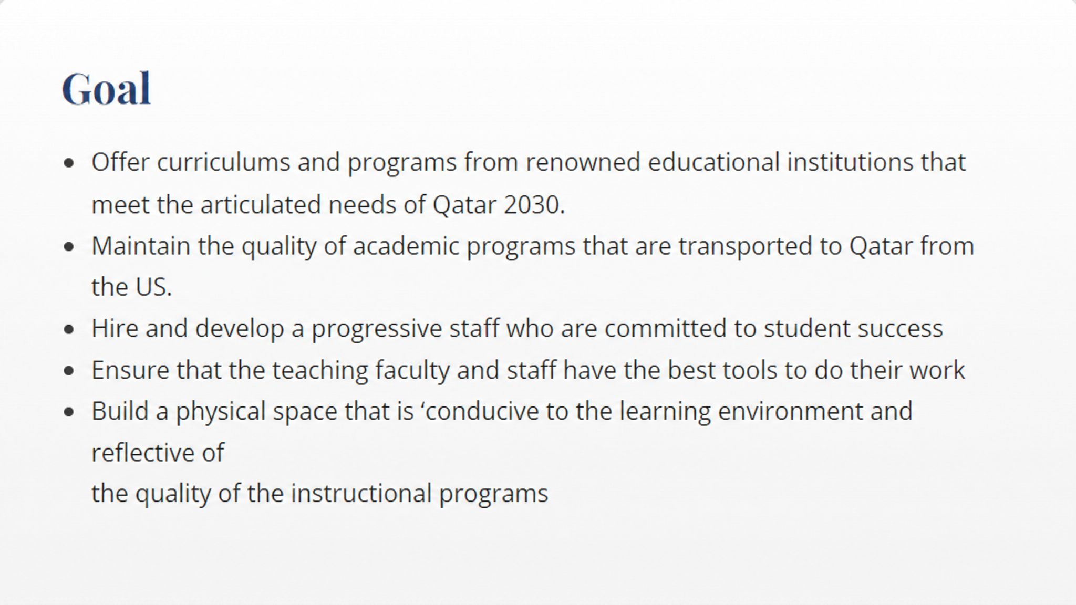1076x605 pixels.
Task: Click the words 'Qatar 2030.'
Action: coord(499,205)
